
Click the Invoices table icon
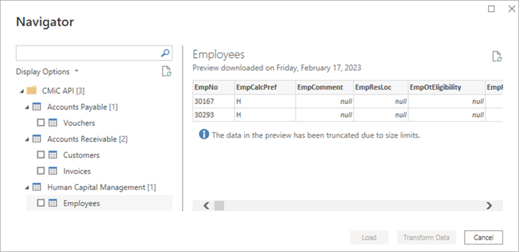53,171
